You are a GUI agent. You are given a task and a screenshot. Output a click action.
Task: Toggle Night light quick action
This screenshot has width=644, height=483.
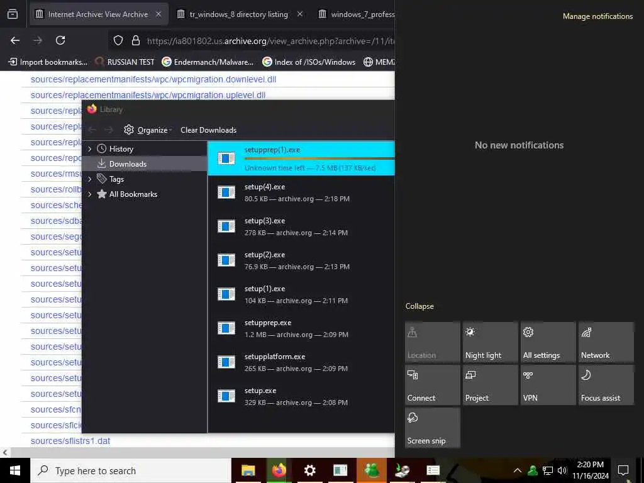491,342
